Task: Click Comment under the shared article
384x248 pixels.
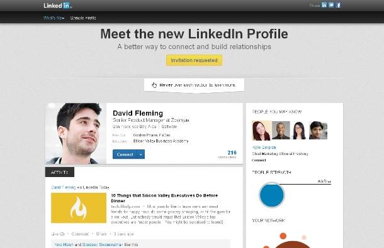Action: click(80, 234)
